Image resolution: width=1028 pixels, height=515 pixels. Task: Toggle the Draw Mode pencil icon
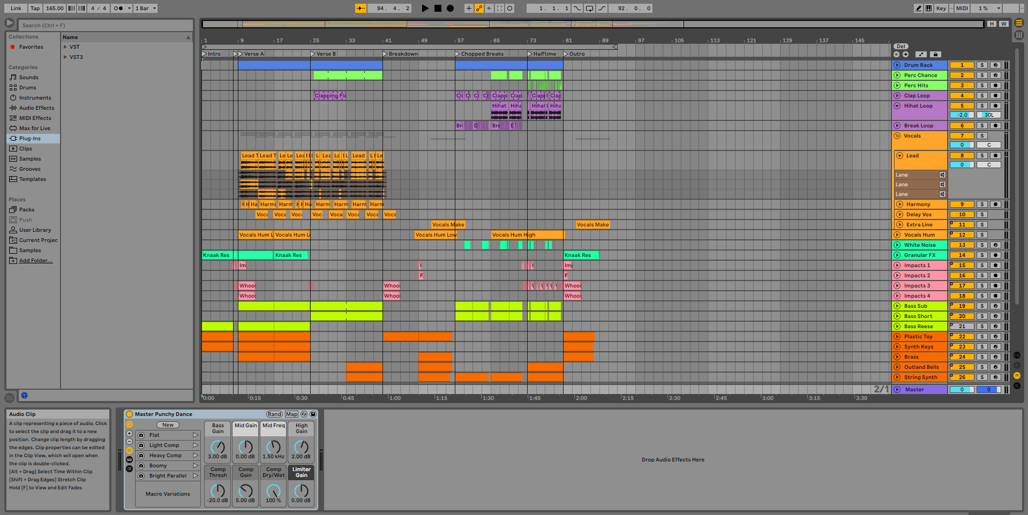click(919, 8)
